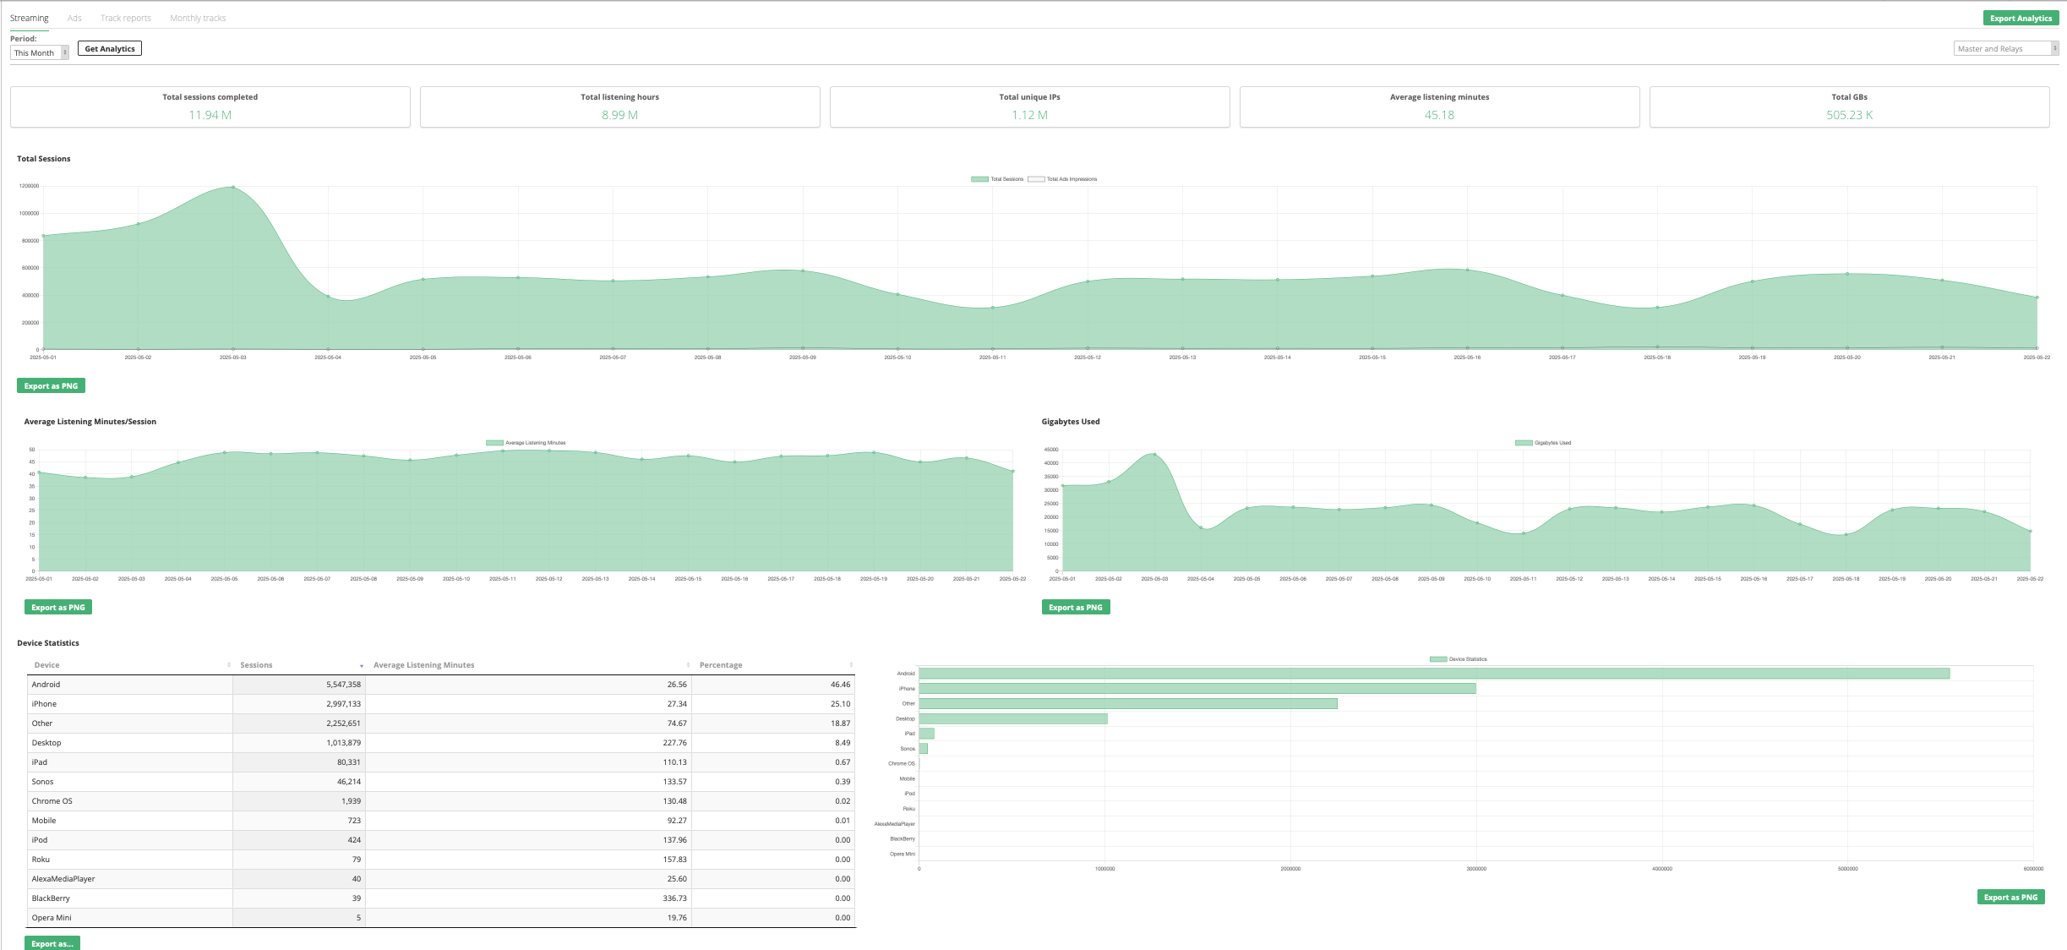The image size is (2067, 950).
Task: Click the Get Analytics button
Action: click(x=110, y=49)
